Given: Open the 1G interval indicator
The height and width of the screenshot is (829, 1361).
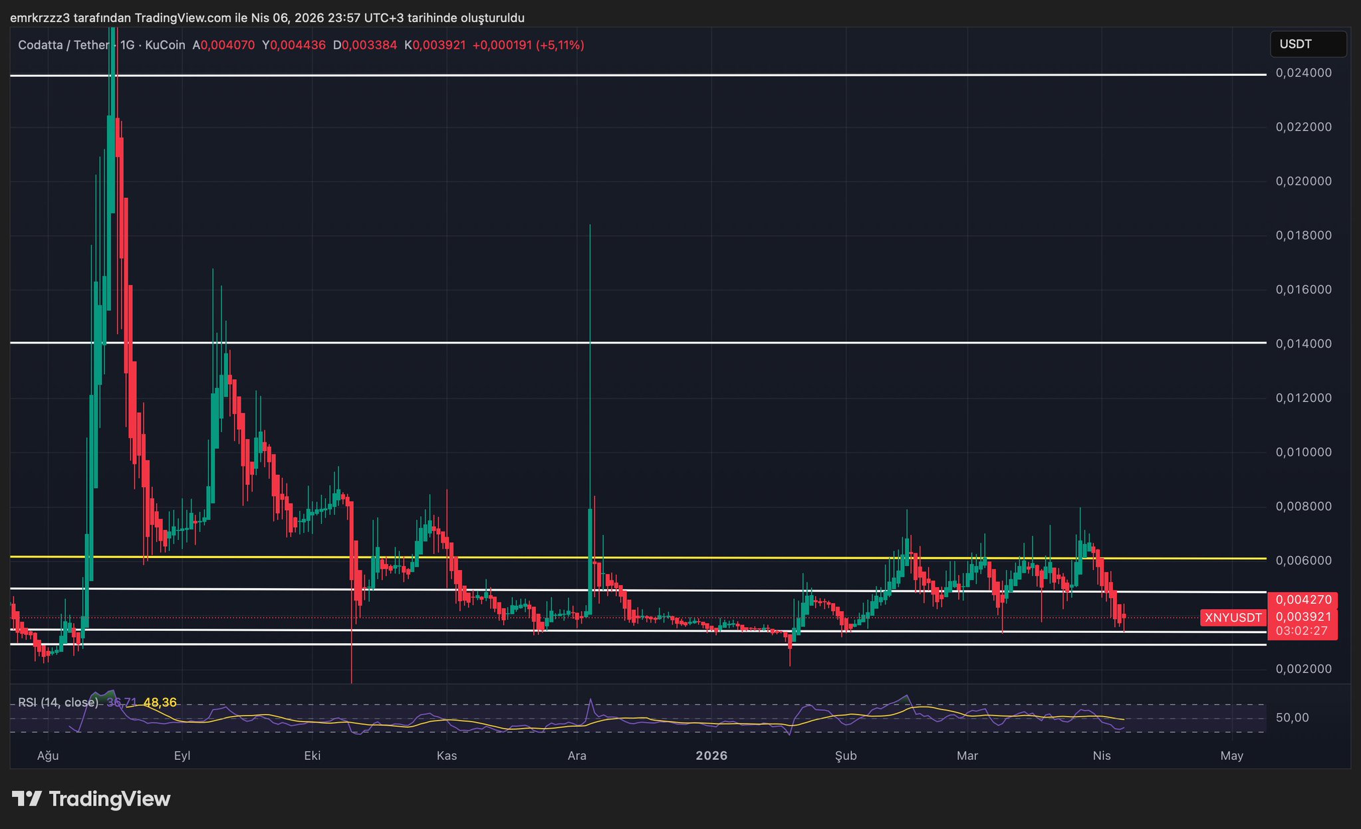Looking at the screenshot, I should 128,45.
